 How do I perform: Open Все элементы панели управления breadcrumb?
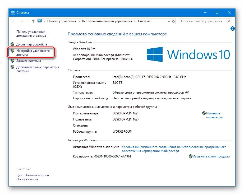(x=107, y=21)
